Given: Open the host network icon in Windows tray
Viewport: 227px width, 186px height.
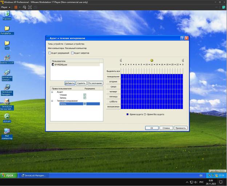Looking at the screenshot, I should click(x=191, y=182).
